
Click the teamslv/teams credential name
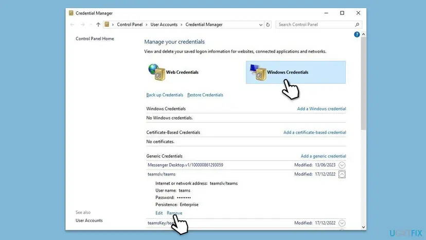click(x=162, y=174)
